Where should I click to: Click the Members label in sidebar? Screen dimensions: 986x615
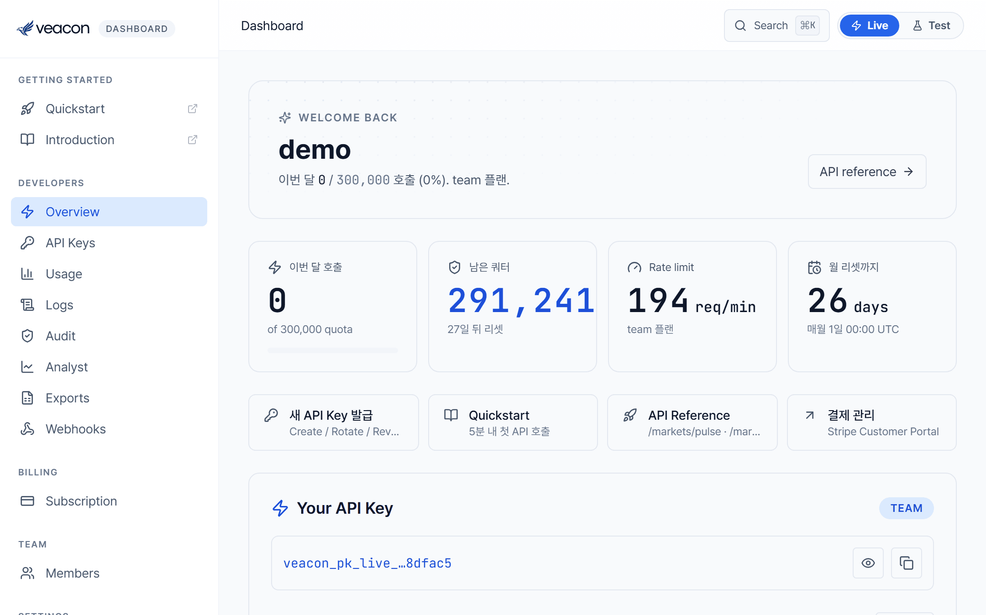[73, 573]
